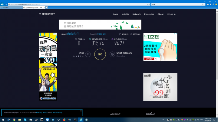Open the Privacy Policy link
218x122 pixels.
tap(42, 113)
